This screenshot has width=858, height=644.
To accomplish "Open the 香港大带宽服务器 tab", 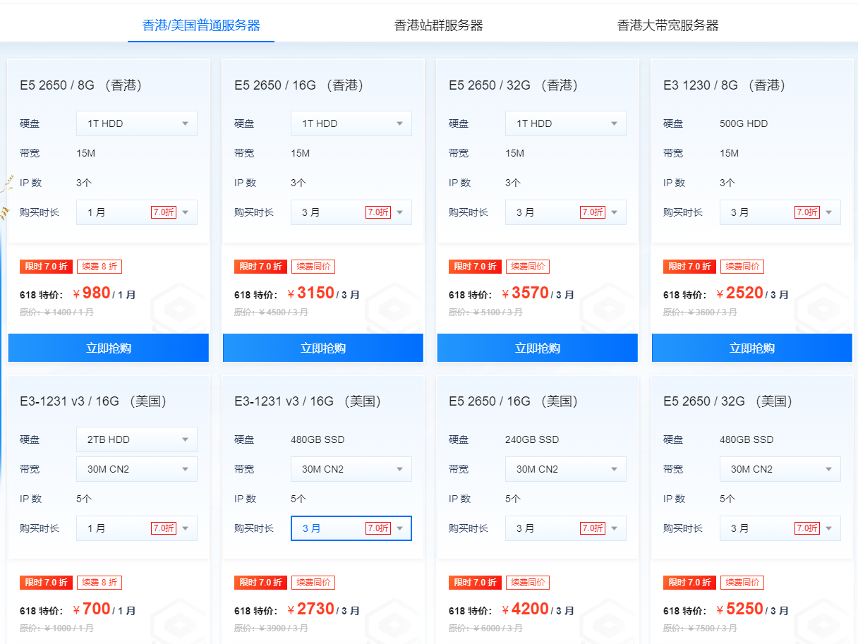I will point(667,25).
